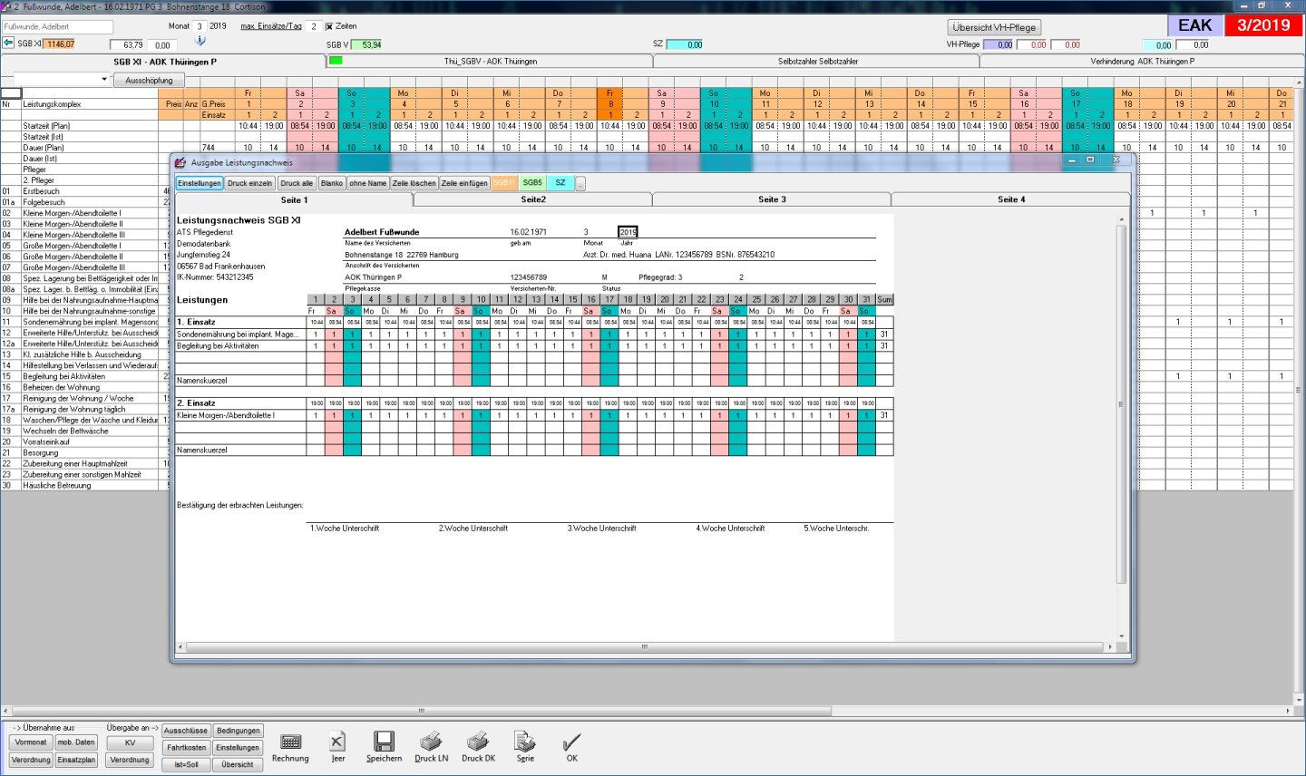Click the Vormonat button

31,742
